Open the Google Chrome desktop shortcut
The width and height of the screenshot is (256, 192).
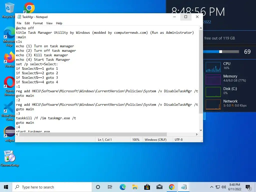(29, 8)
